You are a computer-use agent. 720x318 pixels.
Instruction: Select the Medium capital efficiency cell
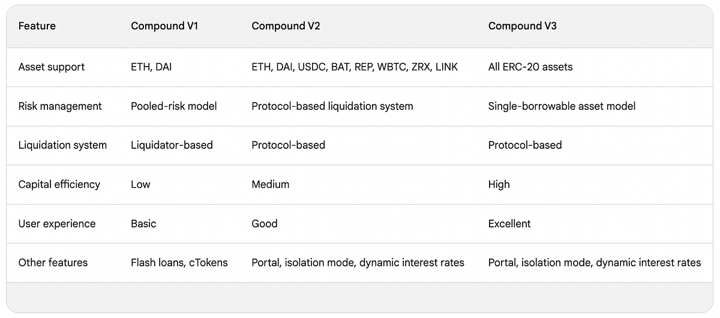tap(271, 184)
